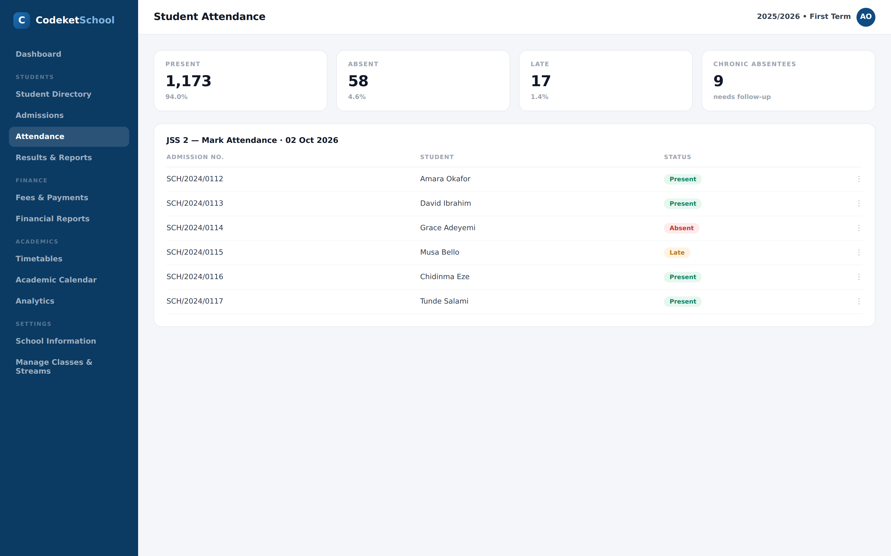Go to Dashboard in sidebar

point(69,54)
